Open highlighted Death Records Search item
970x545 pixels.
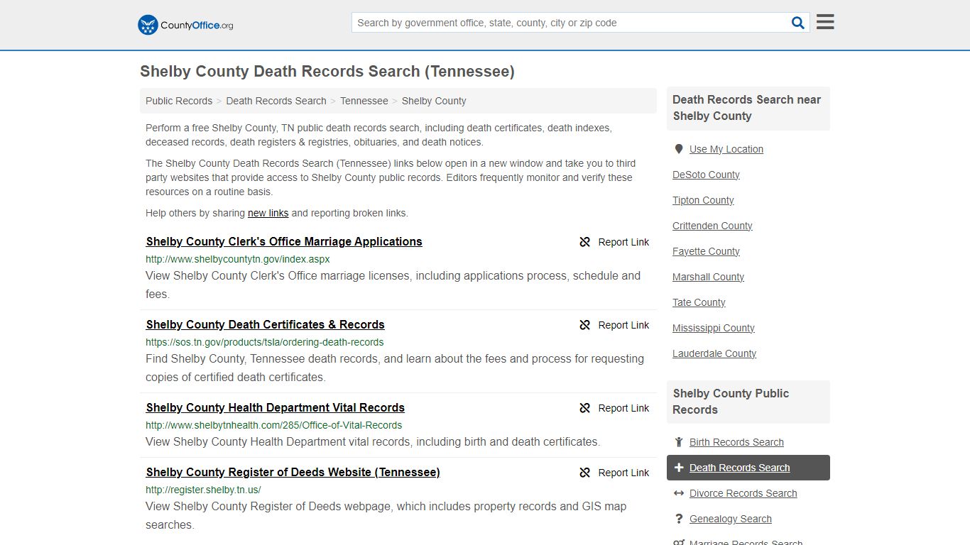pos(748,468)
